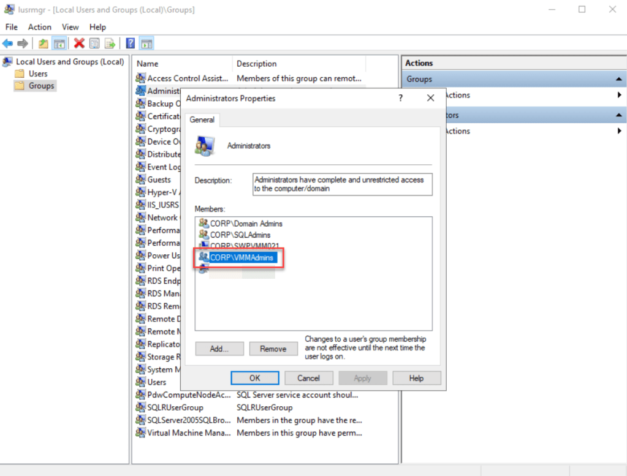Expand More Actions submenu arrow under Groups

point(620,95)
